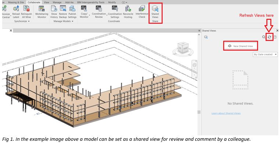Viewport: 279px width, 143px height.
Task: Open Coordination Settings in the ribbon
Action: click(115, 12)
